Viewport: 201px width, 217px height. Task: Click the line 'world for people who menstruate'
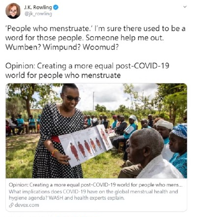(63, 76)
